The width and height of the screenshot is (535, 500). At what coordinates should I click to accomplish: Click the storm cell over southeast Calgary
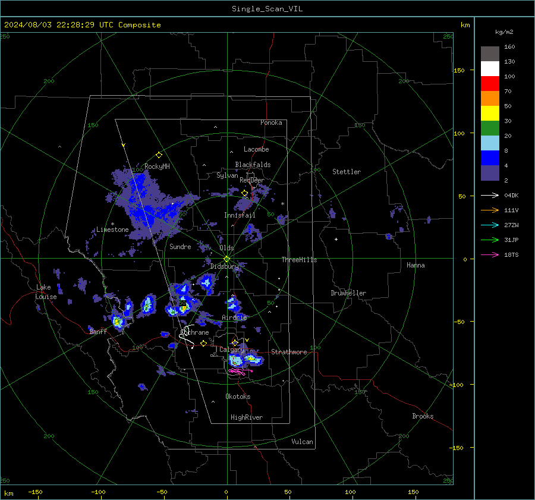tap(236, 360)
